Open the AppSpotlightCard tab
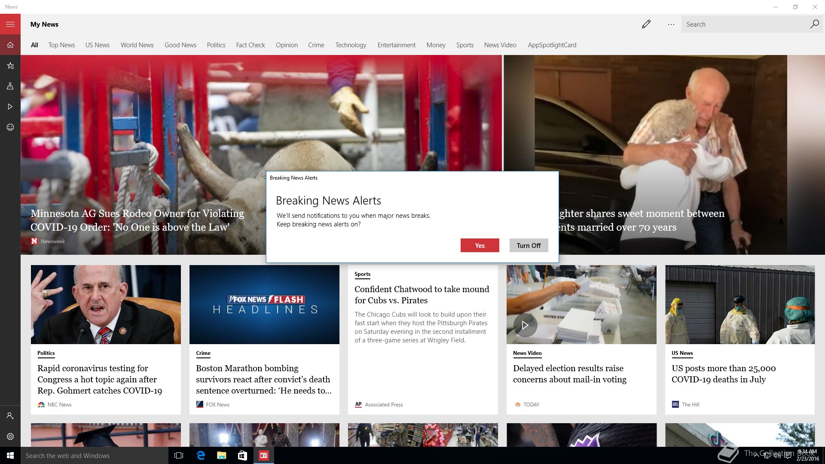The width and height of the screenshot is (825, 464). [x=552, y=45]
